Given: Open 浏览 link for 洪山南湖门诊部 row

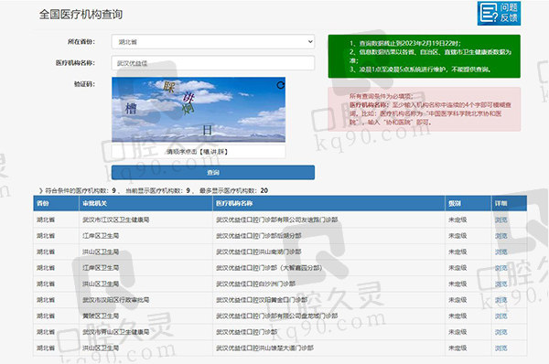Looking at the screenshot, I should [x=501, y=252].
